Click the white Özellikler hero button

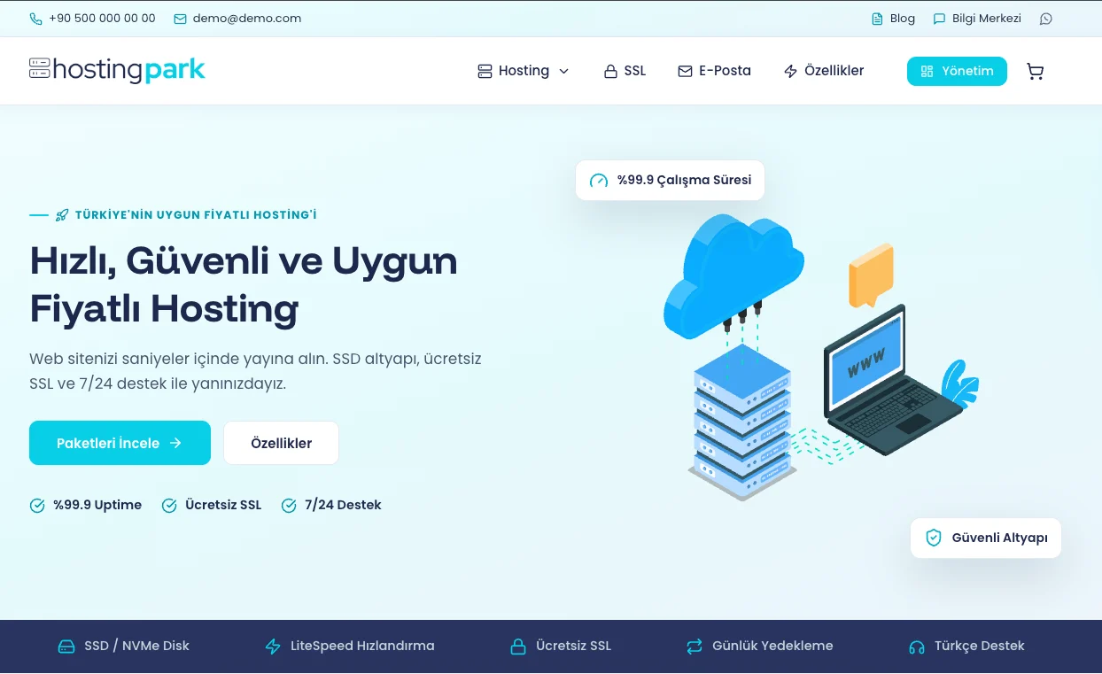[x=281, y=443]
